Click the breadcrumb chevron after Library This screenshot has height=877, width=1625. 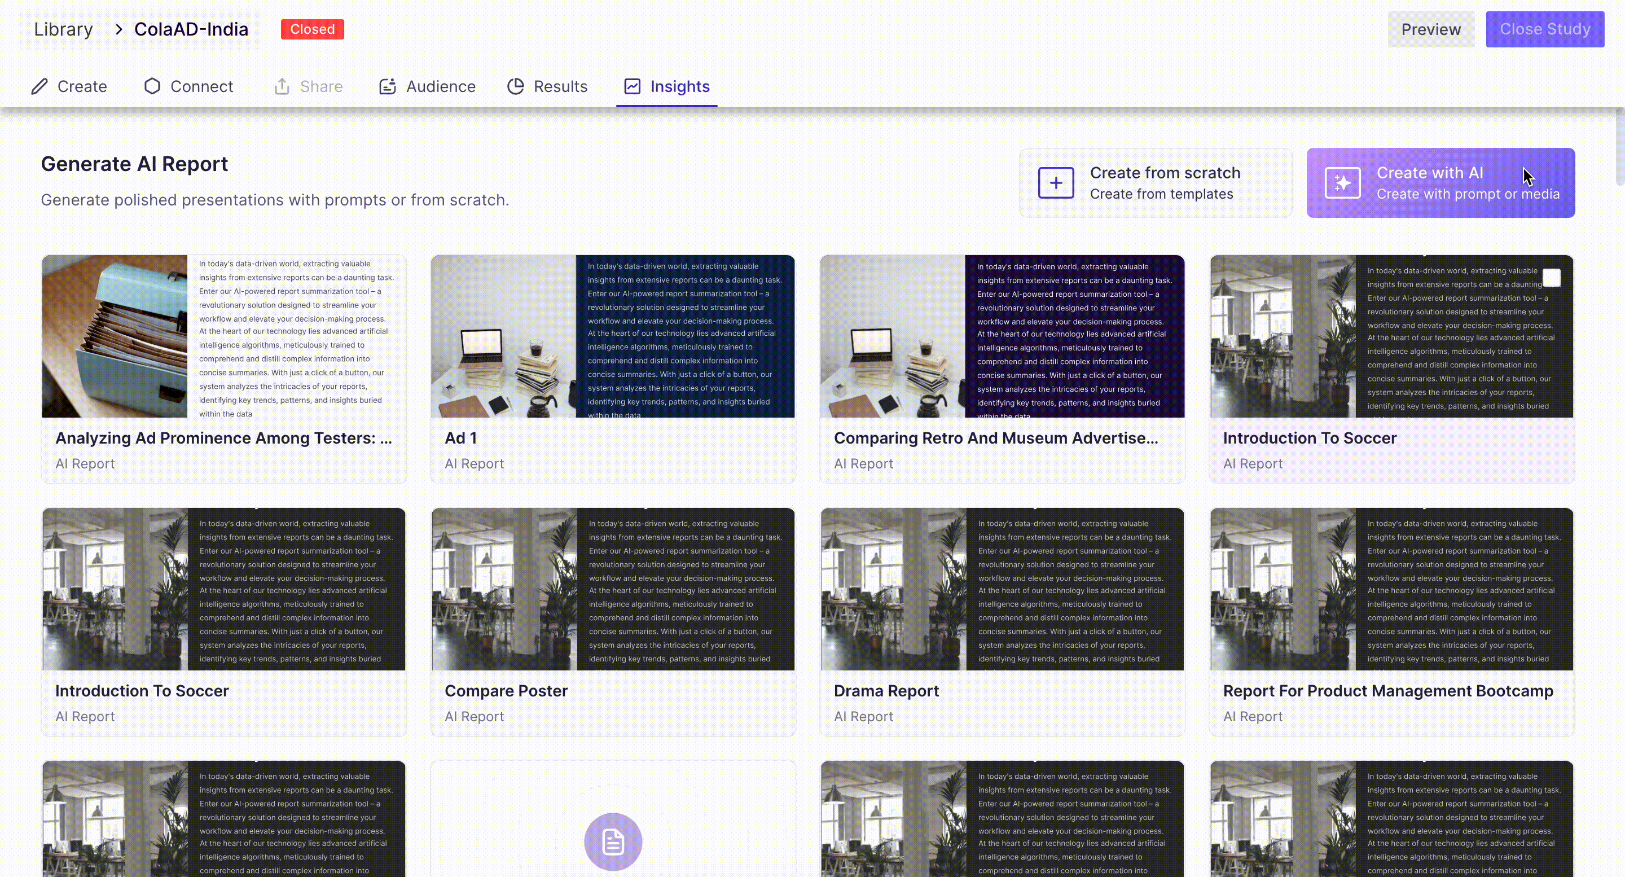click(x=118, y=29)
